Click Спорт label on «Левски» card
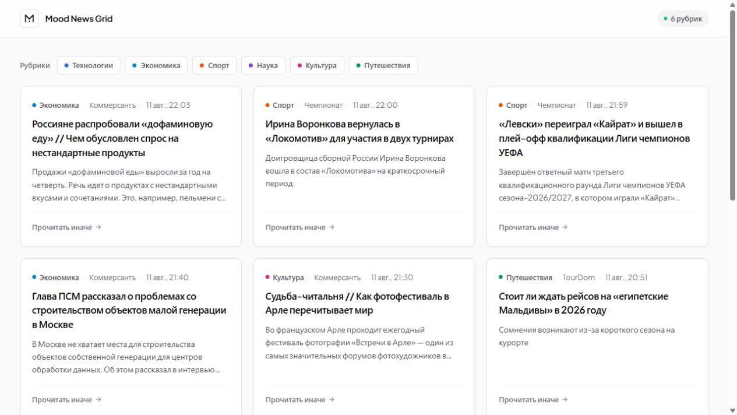This screenshot has height=415, width=737. tap(513, 105)
